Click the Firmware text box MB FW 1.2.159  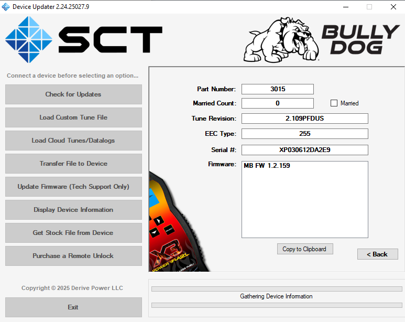point(305,199)
